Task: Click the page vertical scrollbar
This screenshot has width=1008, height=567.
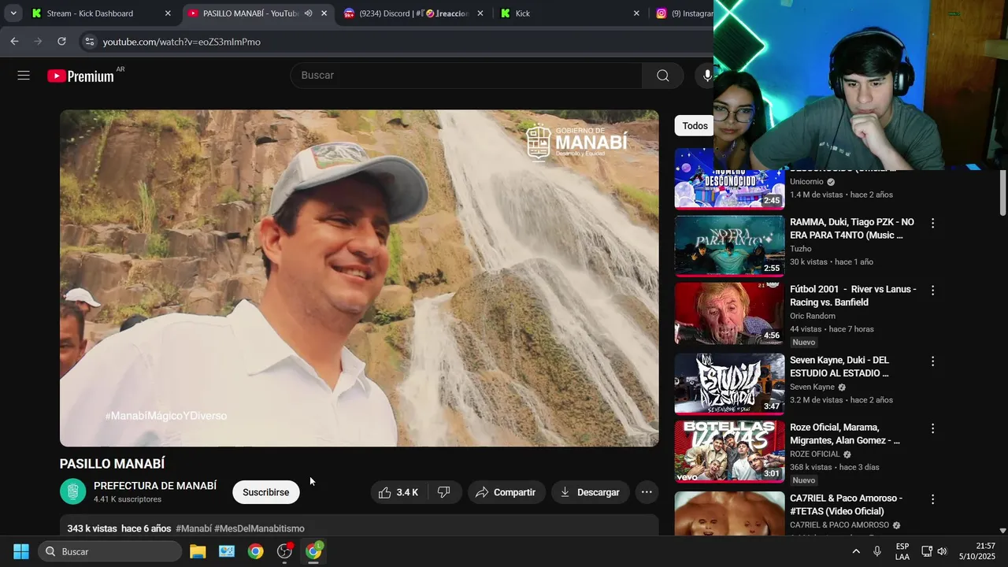Action: point(1002,193)
